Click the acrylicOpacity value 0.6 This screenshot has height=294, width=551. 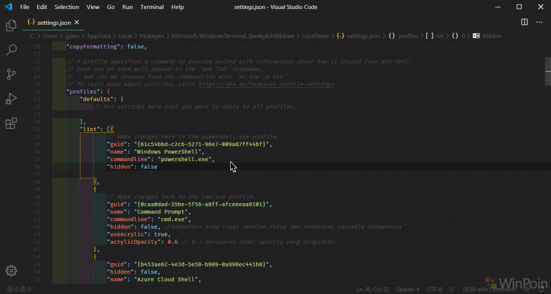[x=173, y=242]
